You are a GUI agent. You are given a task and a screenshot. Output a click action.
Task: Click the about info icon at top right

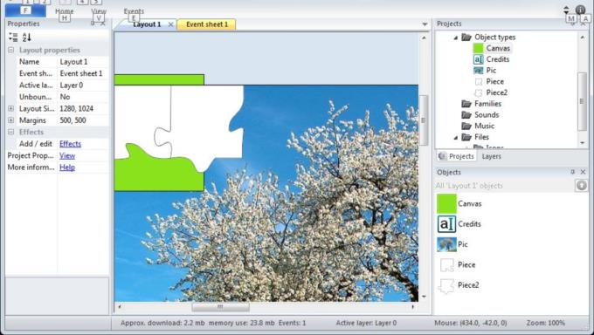580,10
